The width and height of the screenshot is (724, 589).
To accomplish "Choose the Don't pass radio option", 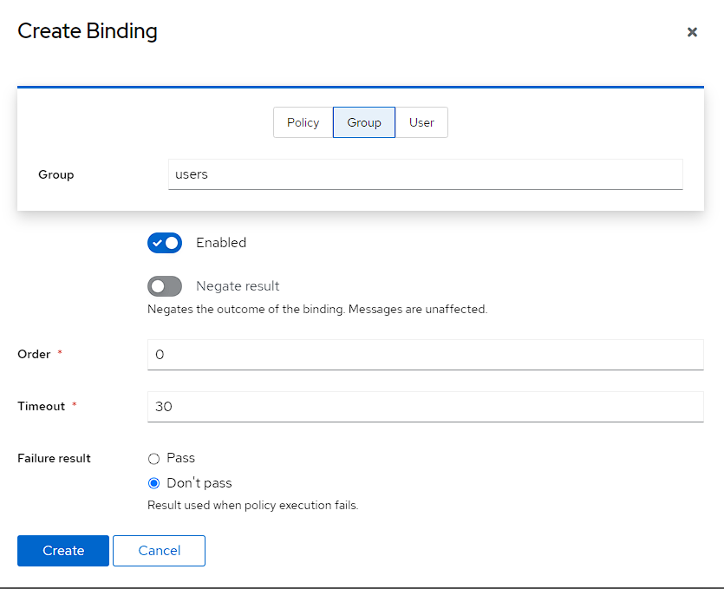I will tap(154, 484).
